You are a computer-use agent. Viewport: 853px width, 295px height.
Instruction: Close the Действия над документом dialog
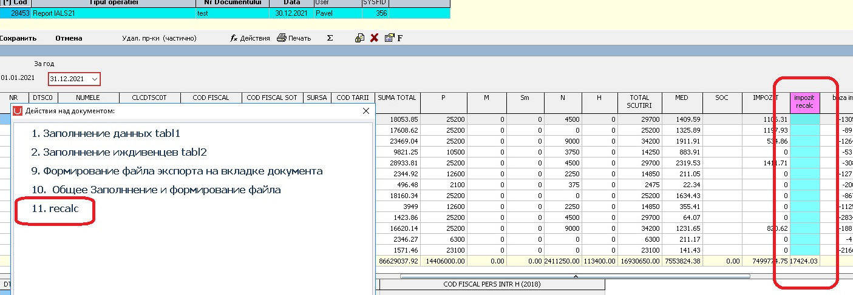click(x=365, y=111)
